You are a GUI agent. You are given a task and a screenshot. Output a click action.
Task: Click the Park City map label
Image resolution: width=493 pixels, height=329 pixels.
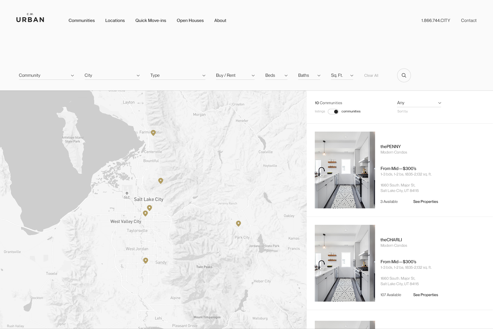pyautogui.click(x=242, y=237)
